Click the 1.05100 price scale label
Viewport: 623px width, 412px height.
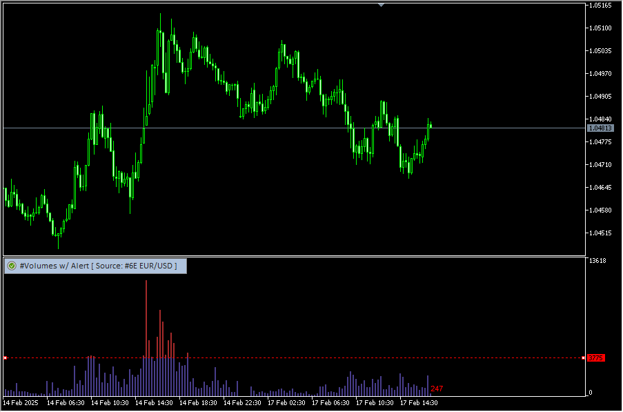600,28
